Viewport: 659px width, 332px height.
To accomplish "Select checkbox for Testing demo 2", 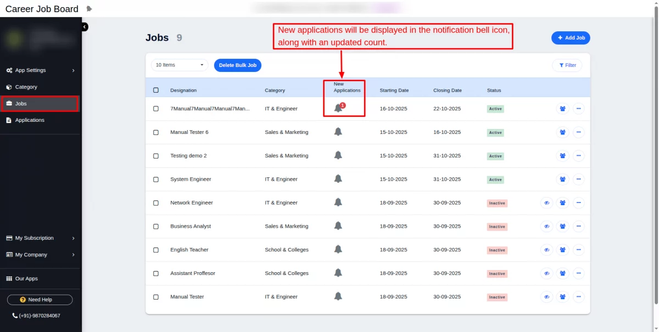I will click(156, 156).
